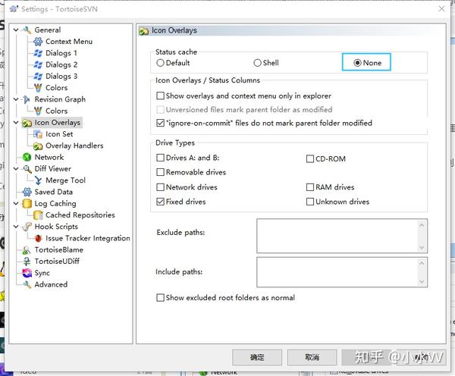Image resolution: width=455 pixels, height=376 pixels.
Task: Click Include paths scrollbar down arrow
Action: (x=422, y=281)
